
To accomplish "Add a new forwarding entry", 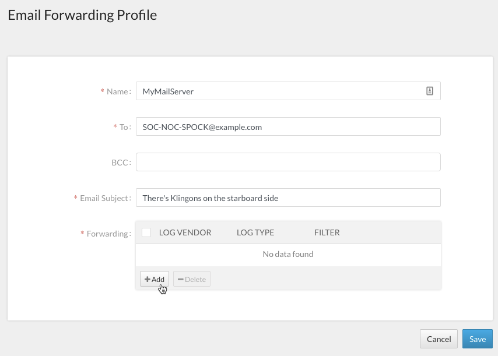I will point(155,279).
